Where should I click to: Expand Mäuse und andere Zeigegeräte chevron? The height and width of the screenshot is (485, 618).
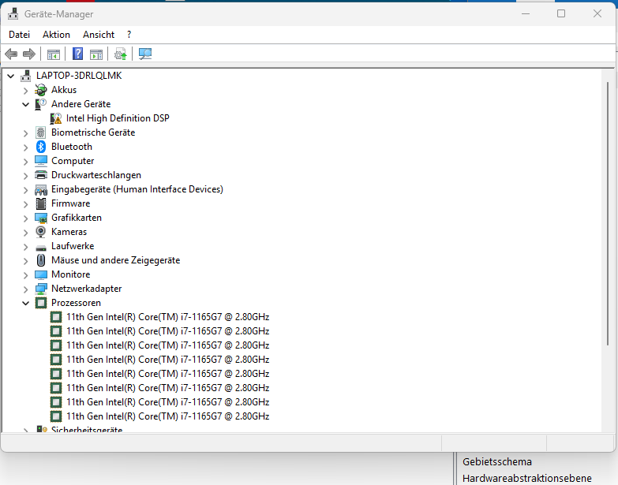pyautogui.click(x=25, y=261)
